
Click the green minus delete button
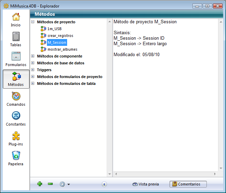tap(50, 184)
